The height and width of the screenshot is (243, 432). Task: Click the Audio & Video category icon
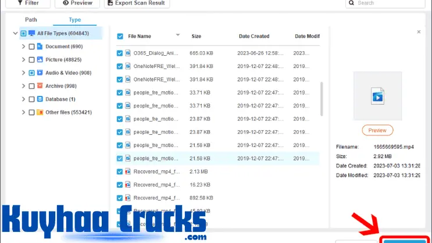[x=40, y=73]
